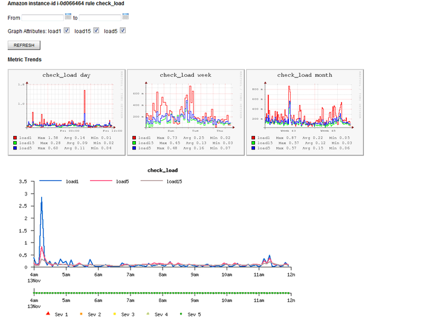423x320 pixels.
Task: Click 'Avg 0.09' value in day graph
Action: (x=77, y=143)
